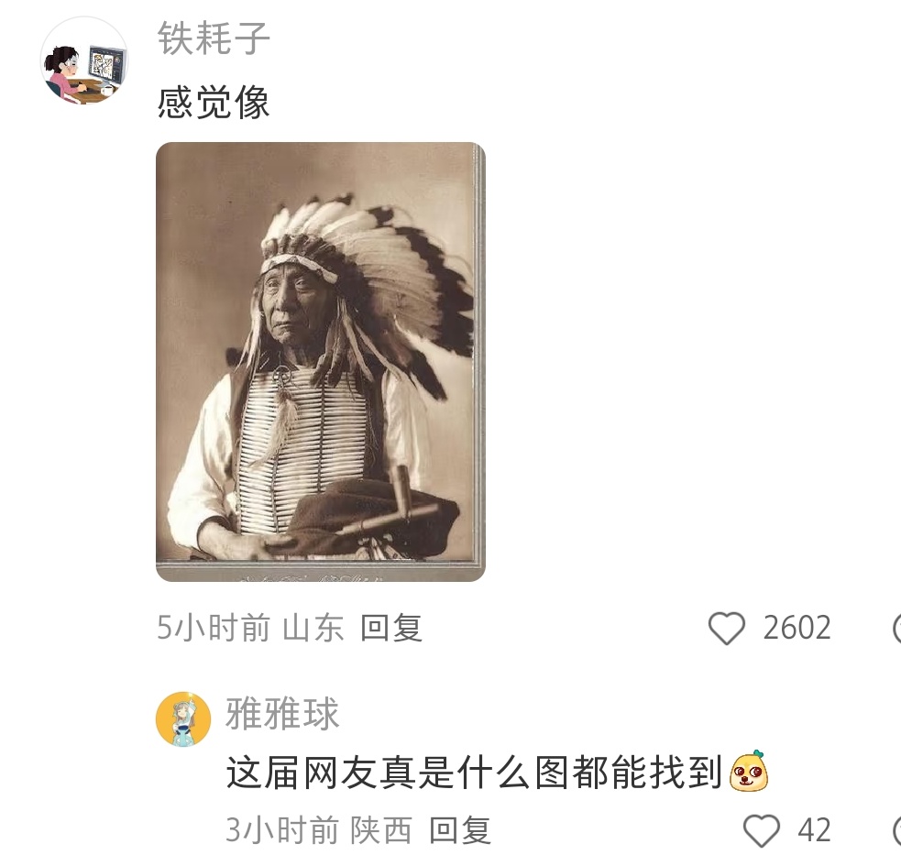Viewport: 901px width, 855px height.
Task: Tap 山东 location label
Action: [313, 628]
